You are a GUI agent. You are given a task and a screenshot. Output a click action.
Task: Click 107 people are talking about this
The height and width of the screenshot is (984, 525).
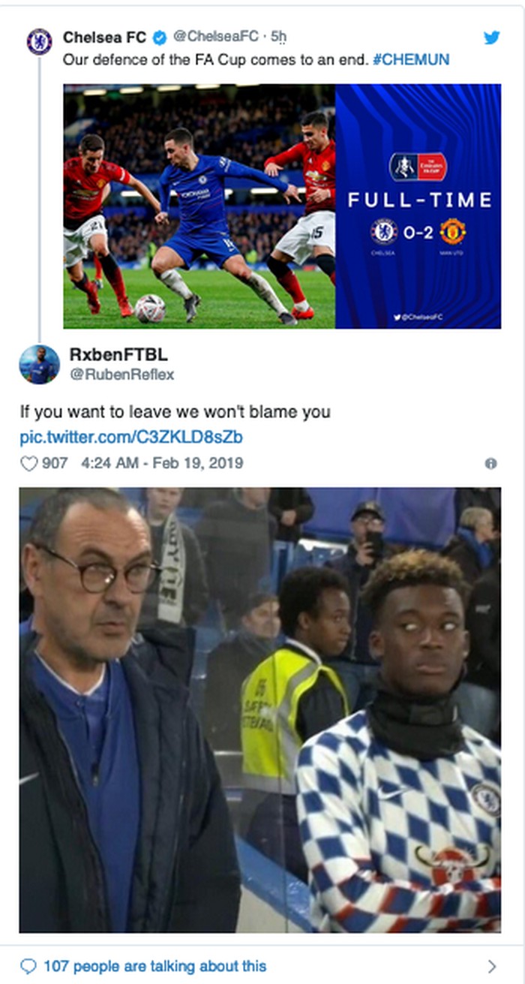[155, 966]
